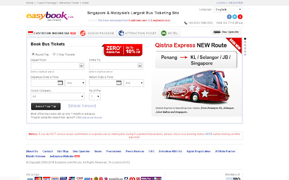Open the Twitter icon in header

coord(235,17)
